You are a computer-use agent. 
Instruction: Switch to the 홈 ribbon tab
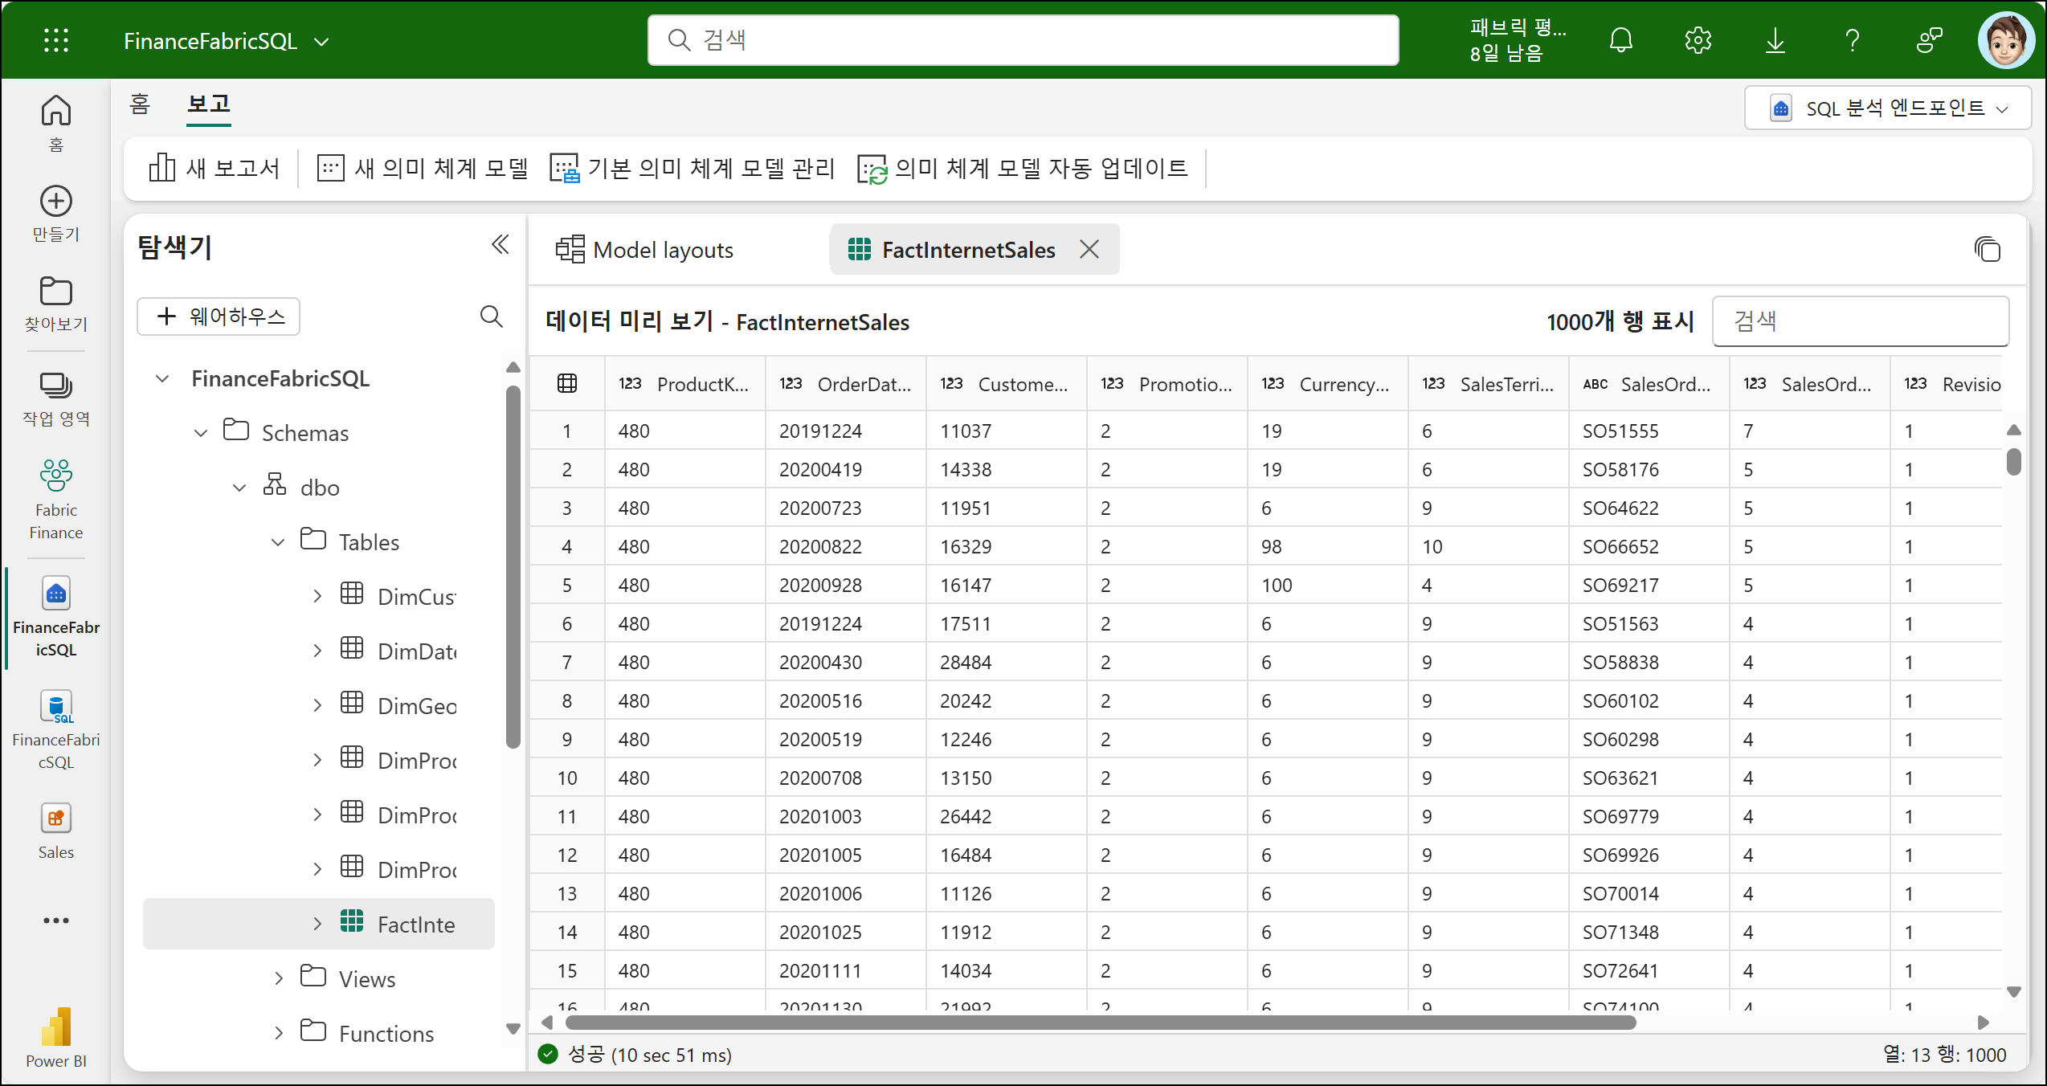140,104
